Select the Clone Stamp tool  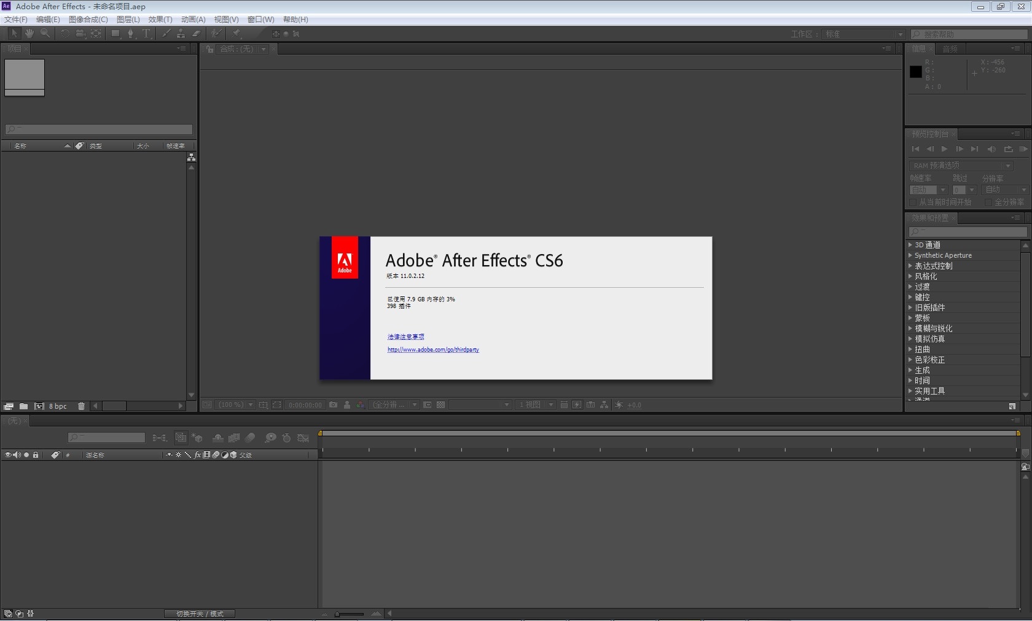(181, 34)
